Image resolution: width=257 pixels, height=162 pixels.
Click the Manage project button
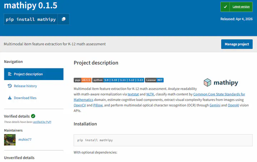(237, 44)
